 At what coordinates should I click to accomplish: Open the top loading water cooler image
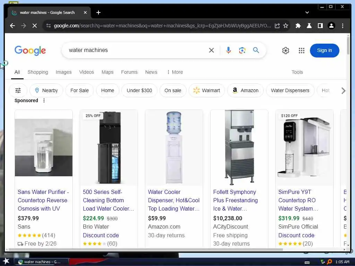coord(174,148)
